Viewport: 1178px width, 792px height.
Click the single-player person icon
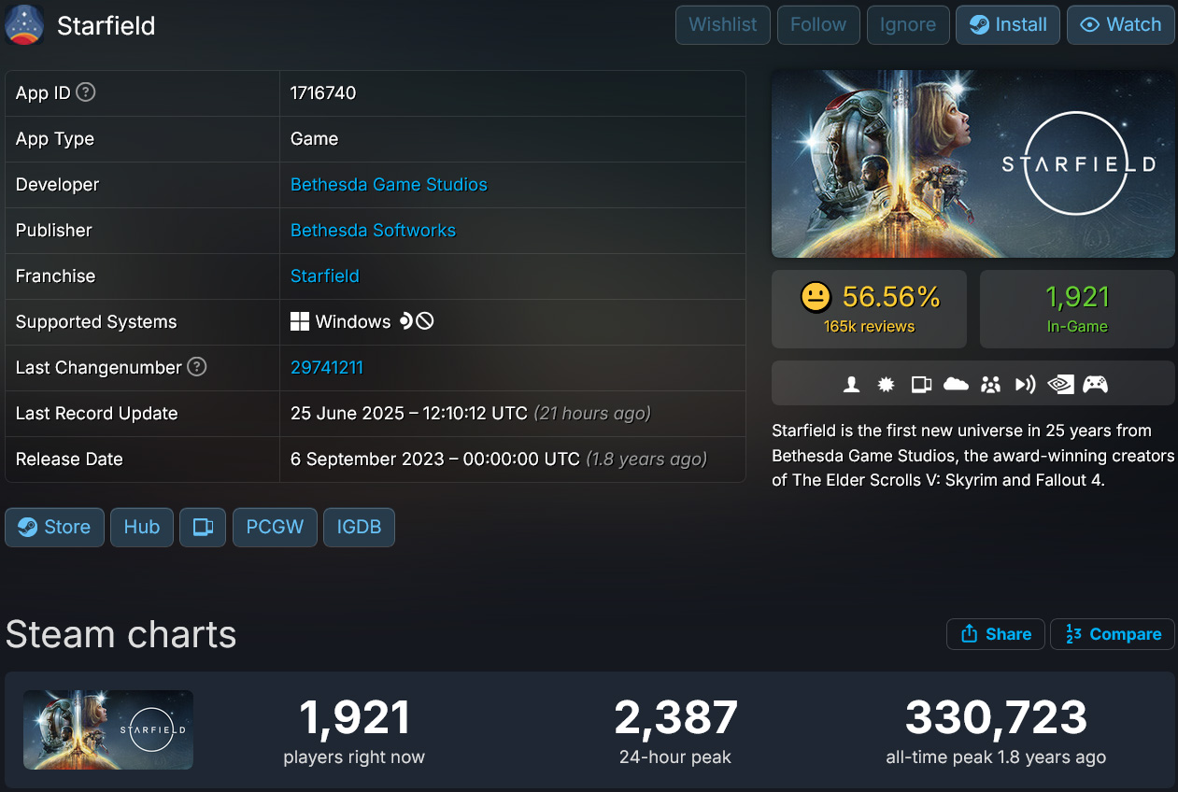pos(851,384)
